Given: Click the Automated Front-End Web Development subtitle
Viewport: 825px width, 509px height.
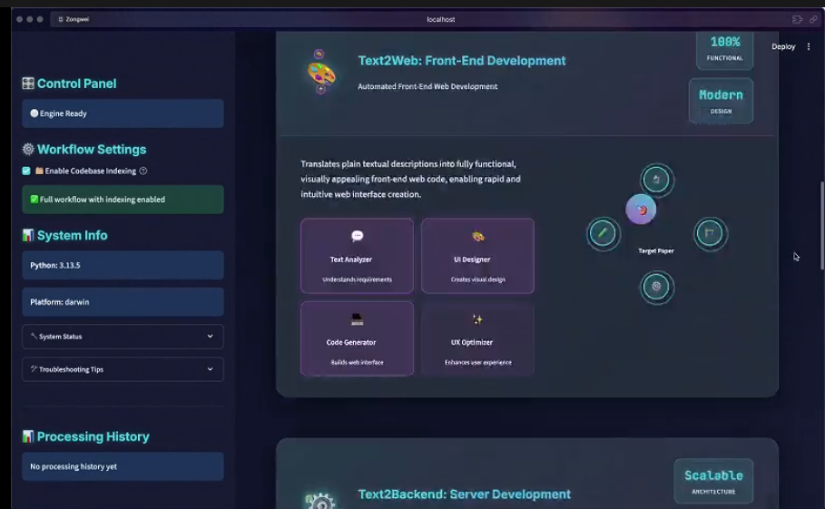Looking at the screenshot, I should click(427, 86).
